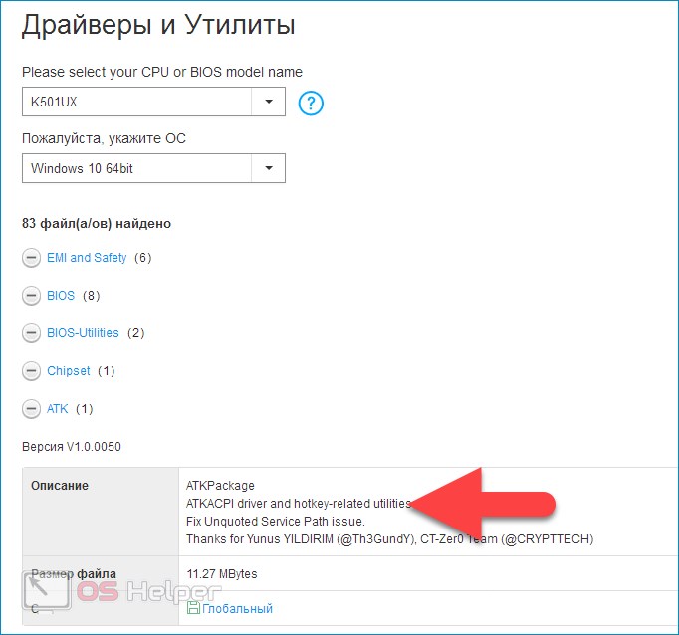Click the 11.27 MBytes file size value
This screenshot has width=679, height=635.
click(222, 574)
